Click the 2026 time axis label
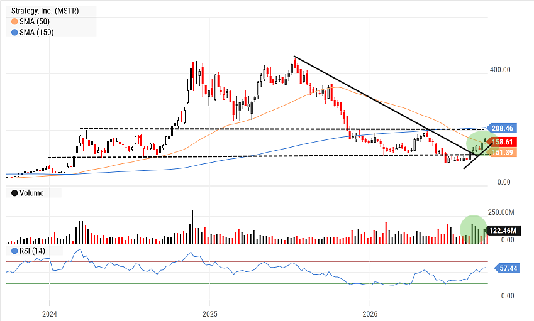534x321 pixels. [x=370, y=313]
